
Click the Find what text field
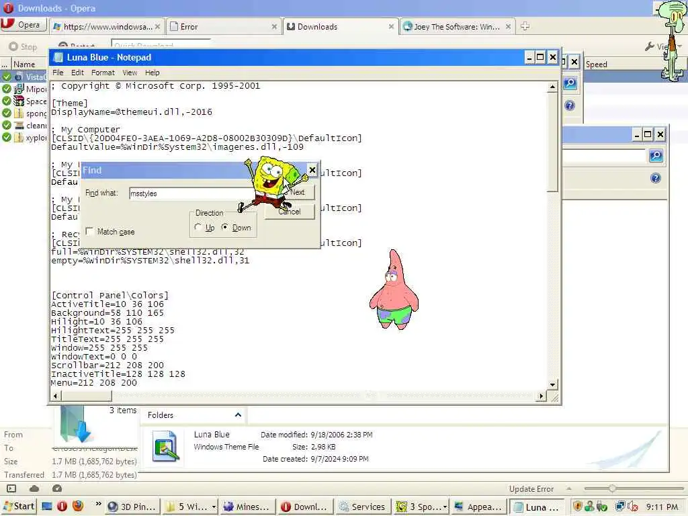pos(191,193)
